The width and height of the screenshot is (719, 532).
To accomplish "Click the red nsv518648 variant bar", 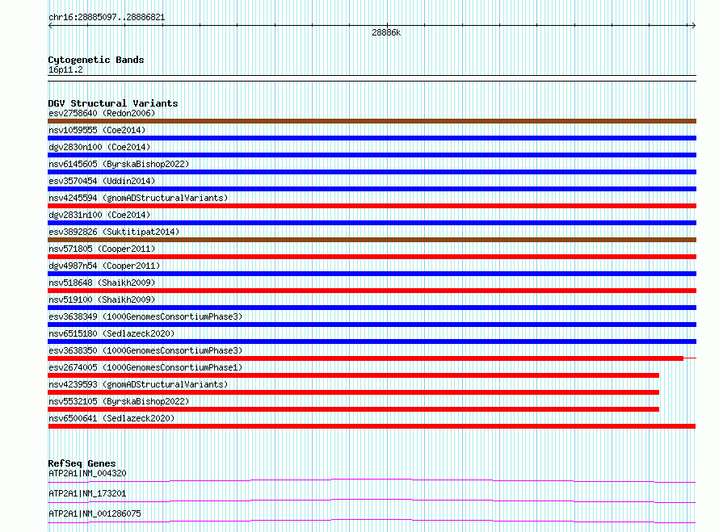I will pos(372,291).
